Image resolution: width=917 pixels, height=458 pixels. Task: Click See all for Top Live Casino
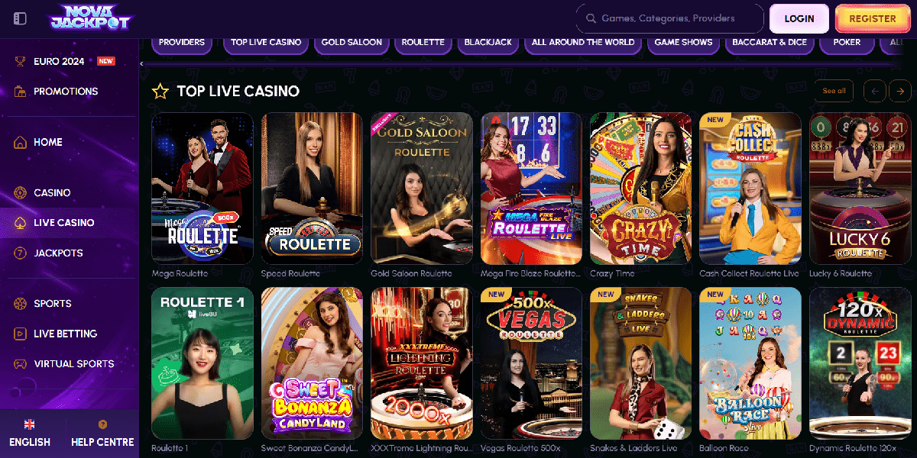(x=834, y=91)
